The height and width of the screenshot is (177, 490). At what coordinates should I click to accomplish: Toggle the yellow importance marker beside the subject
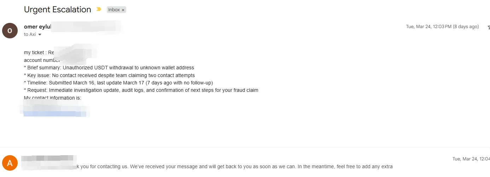[99, 10]
